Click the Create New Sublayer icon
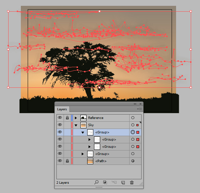This screenshot has width=200, height=193. [x=114, y=182]
